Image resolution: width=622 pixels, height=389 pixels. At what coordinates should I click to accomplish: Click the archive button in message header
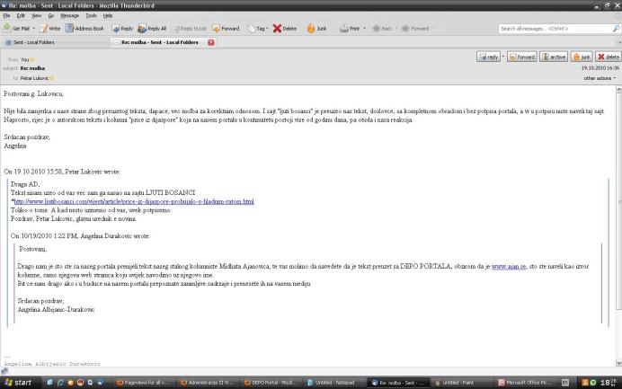(554, 57)
